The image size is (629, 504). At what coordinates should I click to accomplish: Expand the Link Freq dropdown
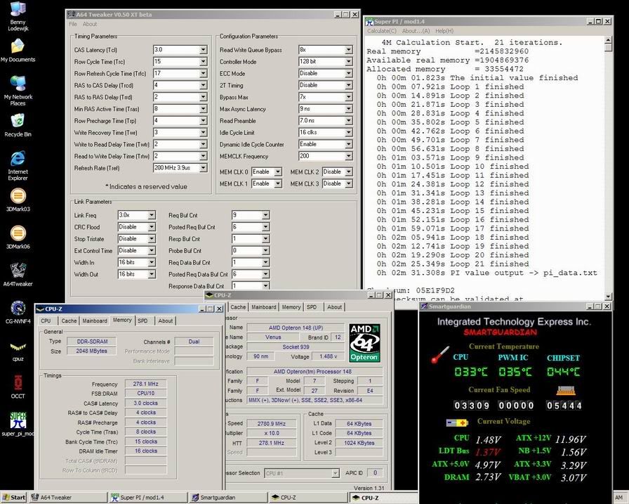[151, 215]
